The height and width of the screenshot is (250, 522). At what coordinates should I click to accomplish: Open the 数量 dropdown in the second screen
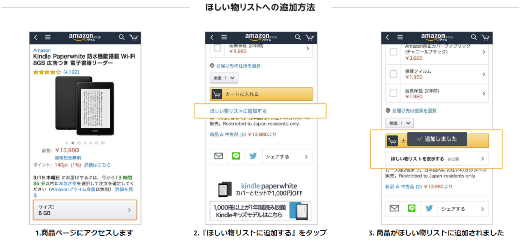tap(224, 78)
